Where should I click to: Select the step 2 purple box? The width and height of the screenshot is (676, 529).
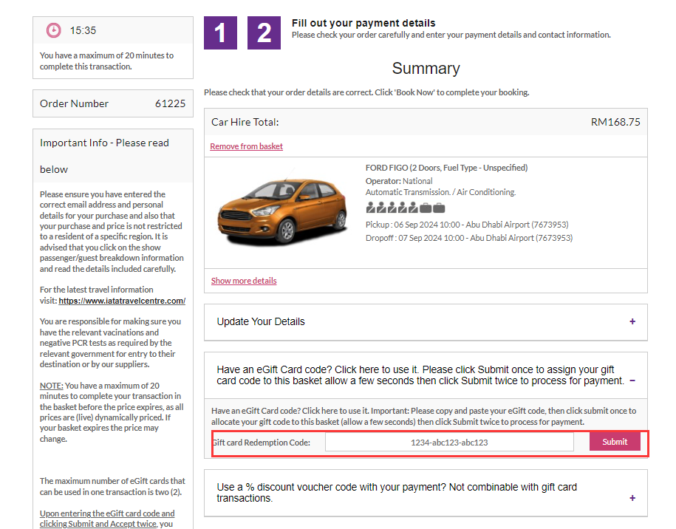[264, 33]
